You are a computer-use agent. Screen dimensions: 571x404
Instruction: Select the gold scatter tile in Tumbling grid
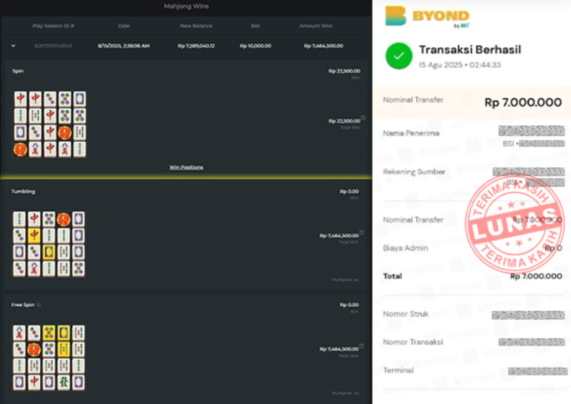pyautogui.click(x=64, y=219)
